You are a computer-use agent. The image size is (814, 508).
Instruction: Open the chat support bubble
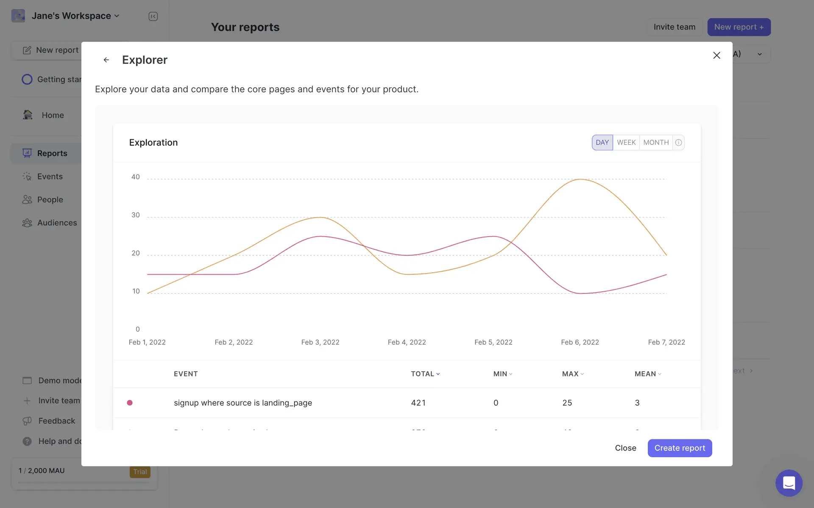click(789, 483)
